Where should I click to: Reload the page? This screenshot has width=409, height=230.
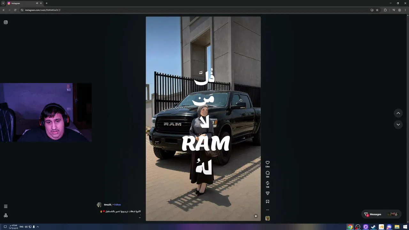click(x=15, y=10)
